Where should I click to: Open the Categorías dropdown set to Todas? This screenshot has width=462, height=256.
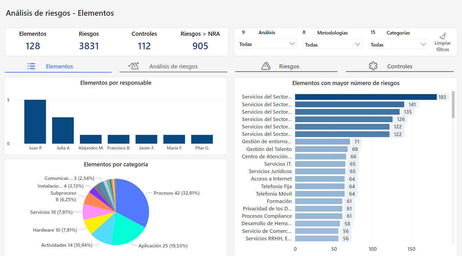pyautogui.click(x=398, y=45)
